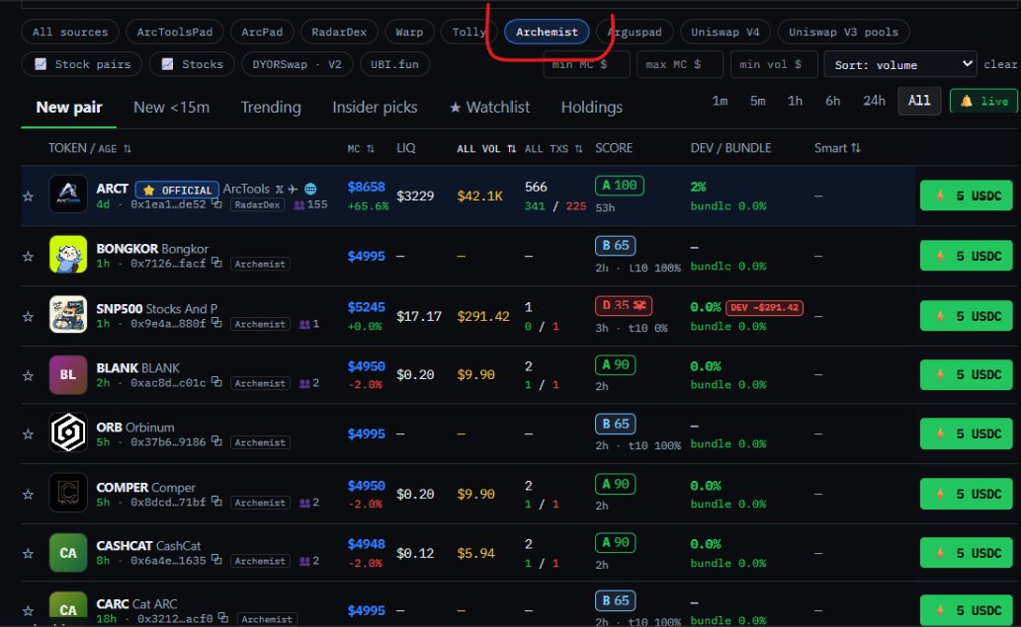Select the ArcPad source chip
The height and width of the screenshot is (627, 1021).
[262, 32]
